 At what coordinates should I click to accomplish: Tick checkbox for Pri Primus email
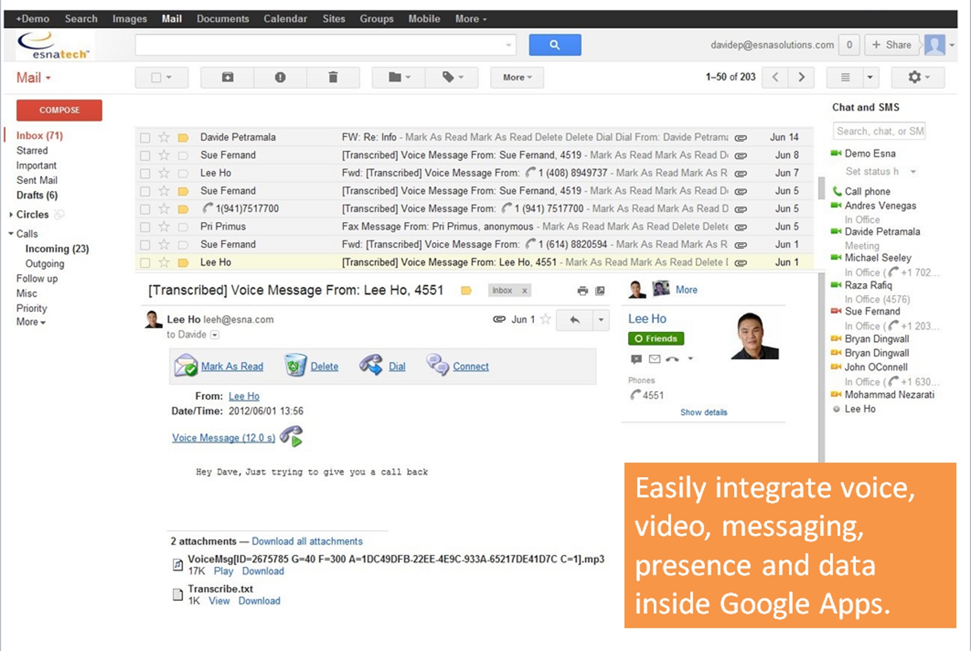tap(145, 227)
